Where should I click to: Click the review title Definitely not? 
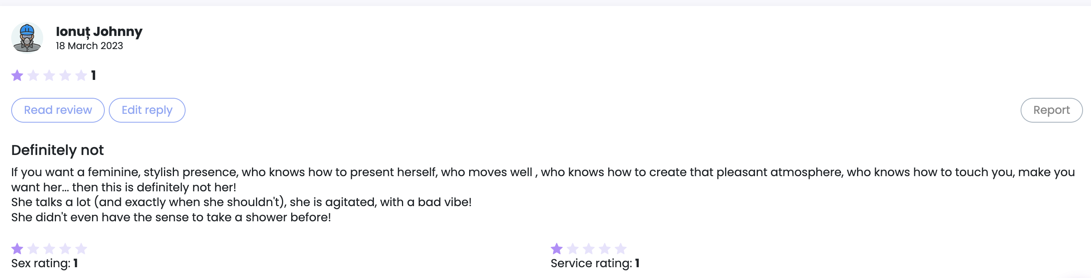coord(57,150)
